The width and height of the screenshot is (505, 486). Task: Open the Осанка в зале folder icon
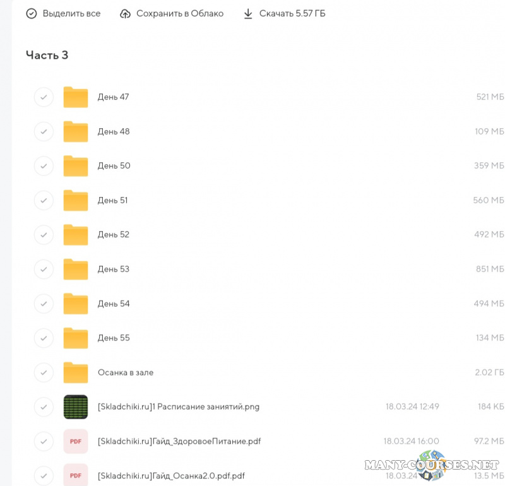point(75,372)
